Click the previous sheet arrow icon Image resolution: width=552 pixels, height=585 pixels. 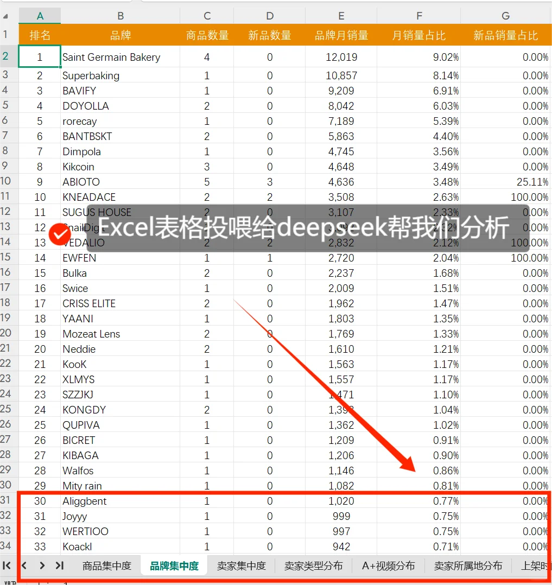pyautogui.click(x=24, y=565)
